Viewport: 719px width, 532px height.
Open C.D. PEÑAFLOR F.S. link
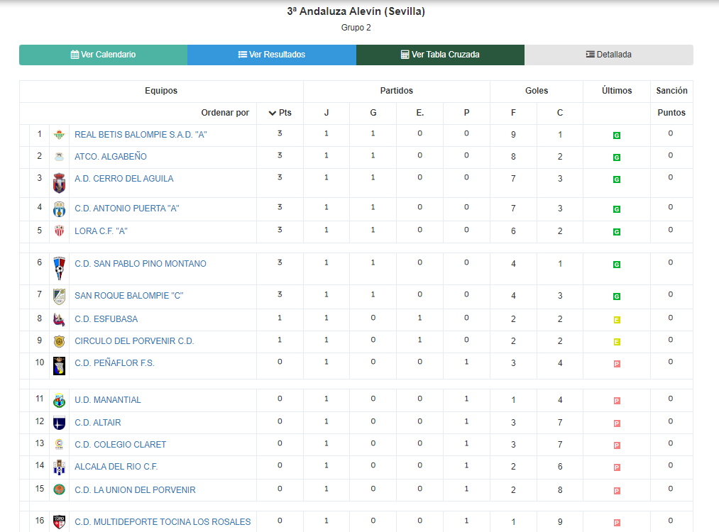[x=115, y=363]
